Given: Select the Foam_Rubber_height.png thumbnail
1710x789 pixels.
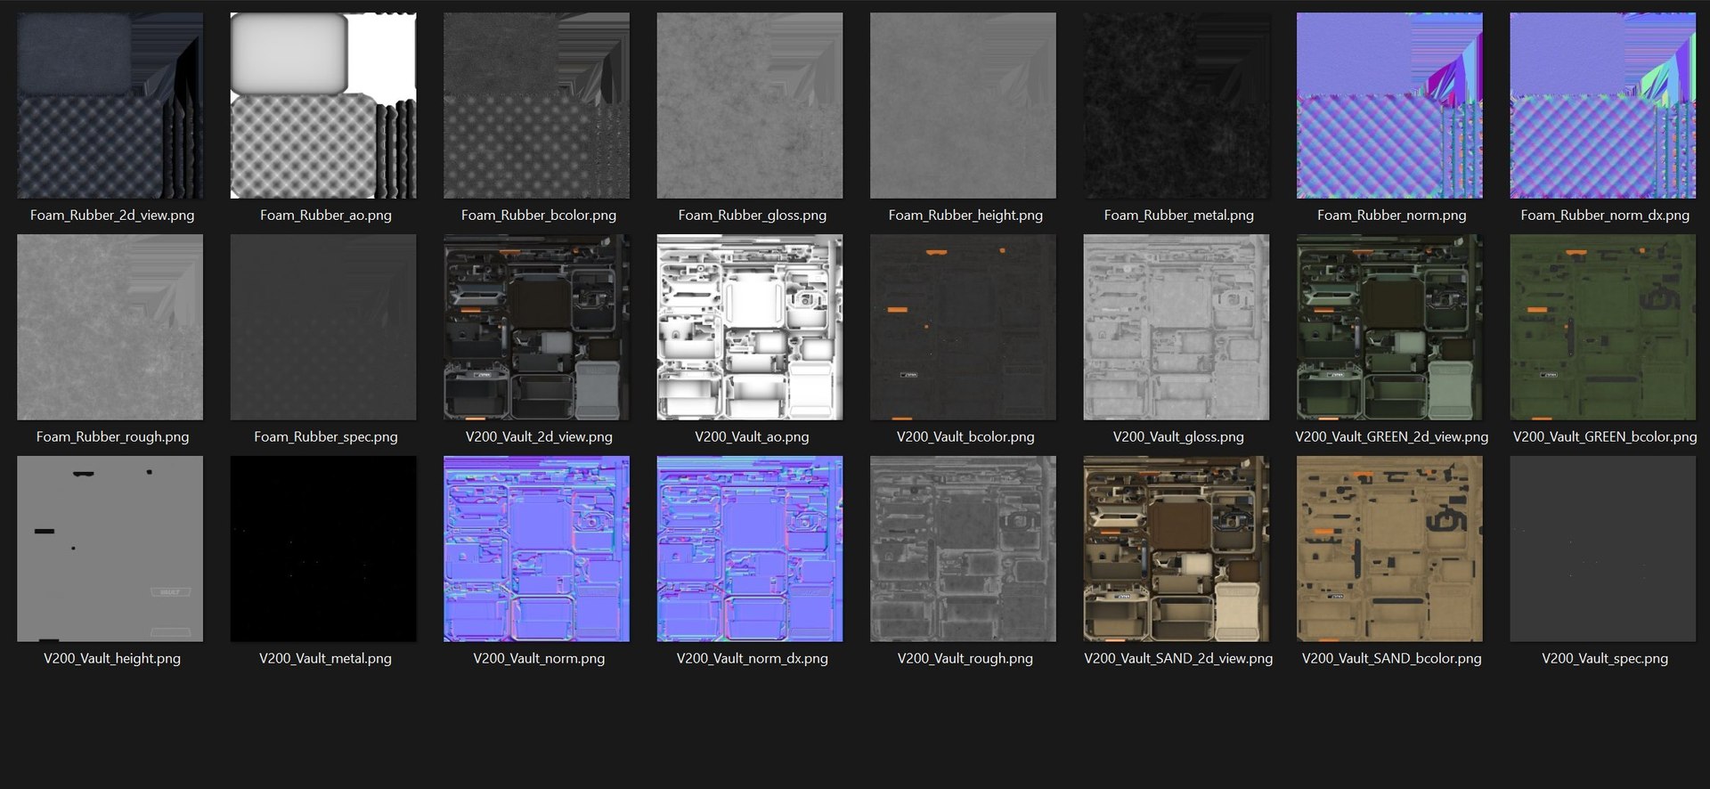Looking at the screenshot, I should point(963,105).
